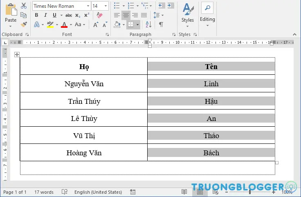Click the table move handle
The image size is (301, 197).
(x=17, y=55)
